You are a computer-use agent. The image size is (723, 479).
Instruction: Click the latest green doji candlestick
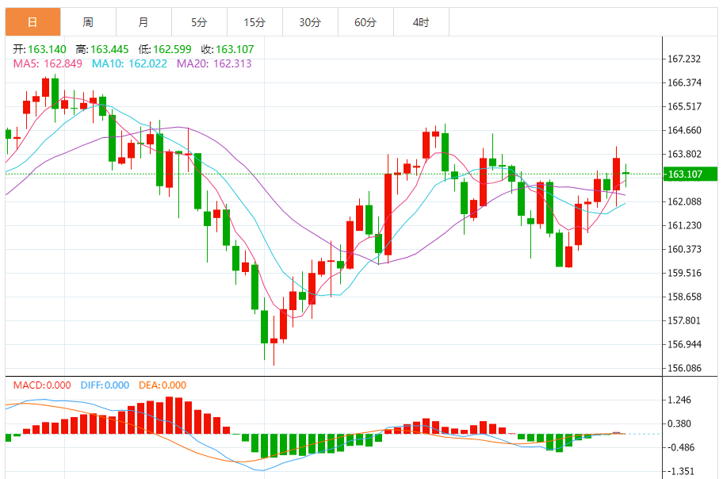click(625, 174)
